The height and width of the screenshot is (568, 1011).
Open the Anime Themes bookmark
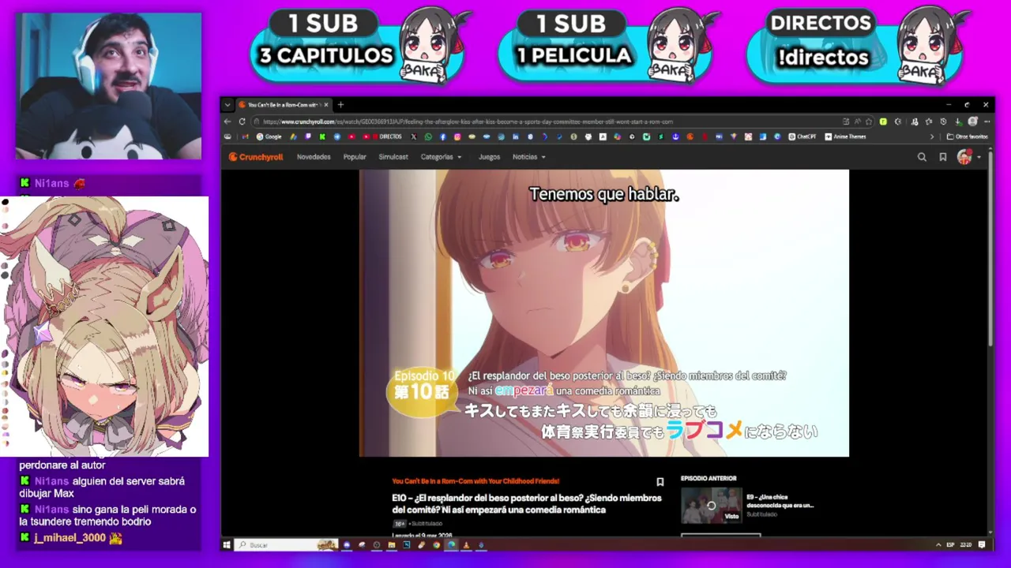(x=845, y=136)
